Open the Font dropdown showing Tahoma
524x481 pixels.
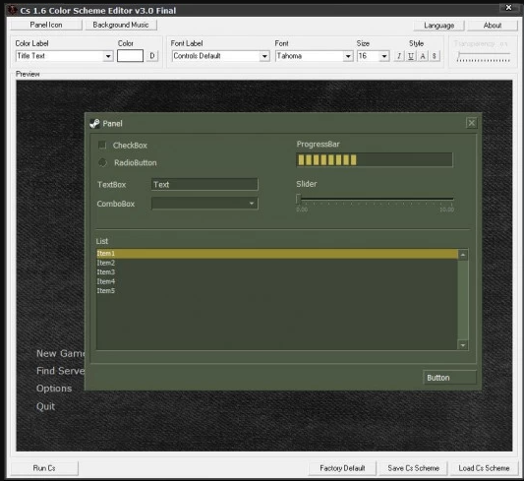tap(348, 56)
